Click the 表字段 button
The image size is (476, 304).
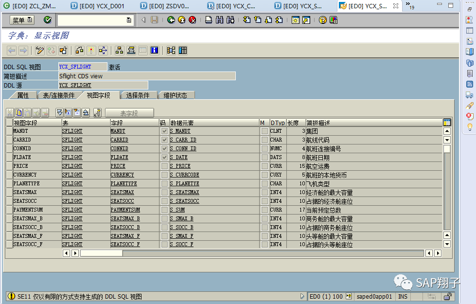click(x=129, y=113)
